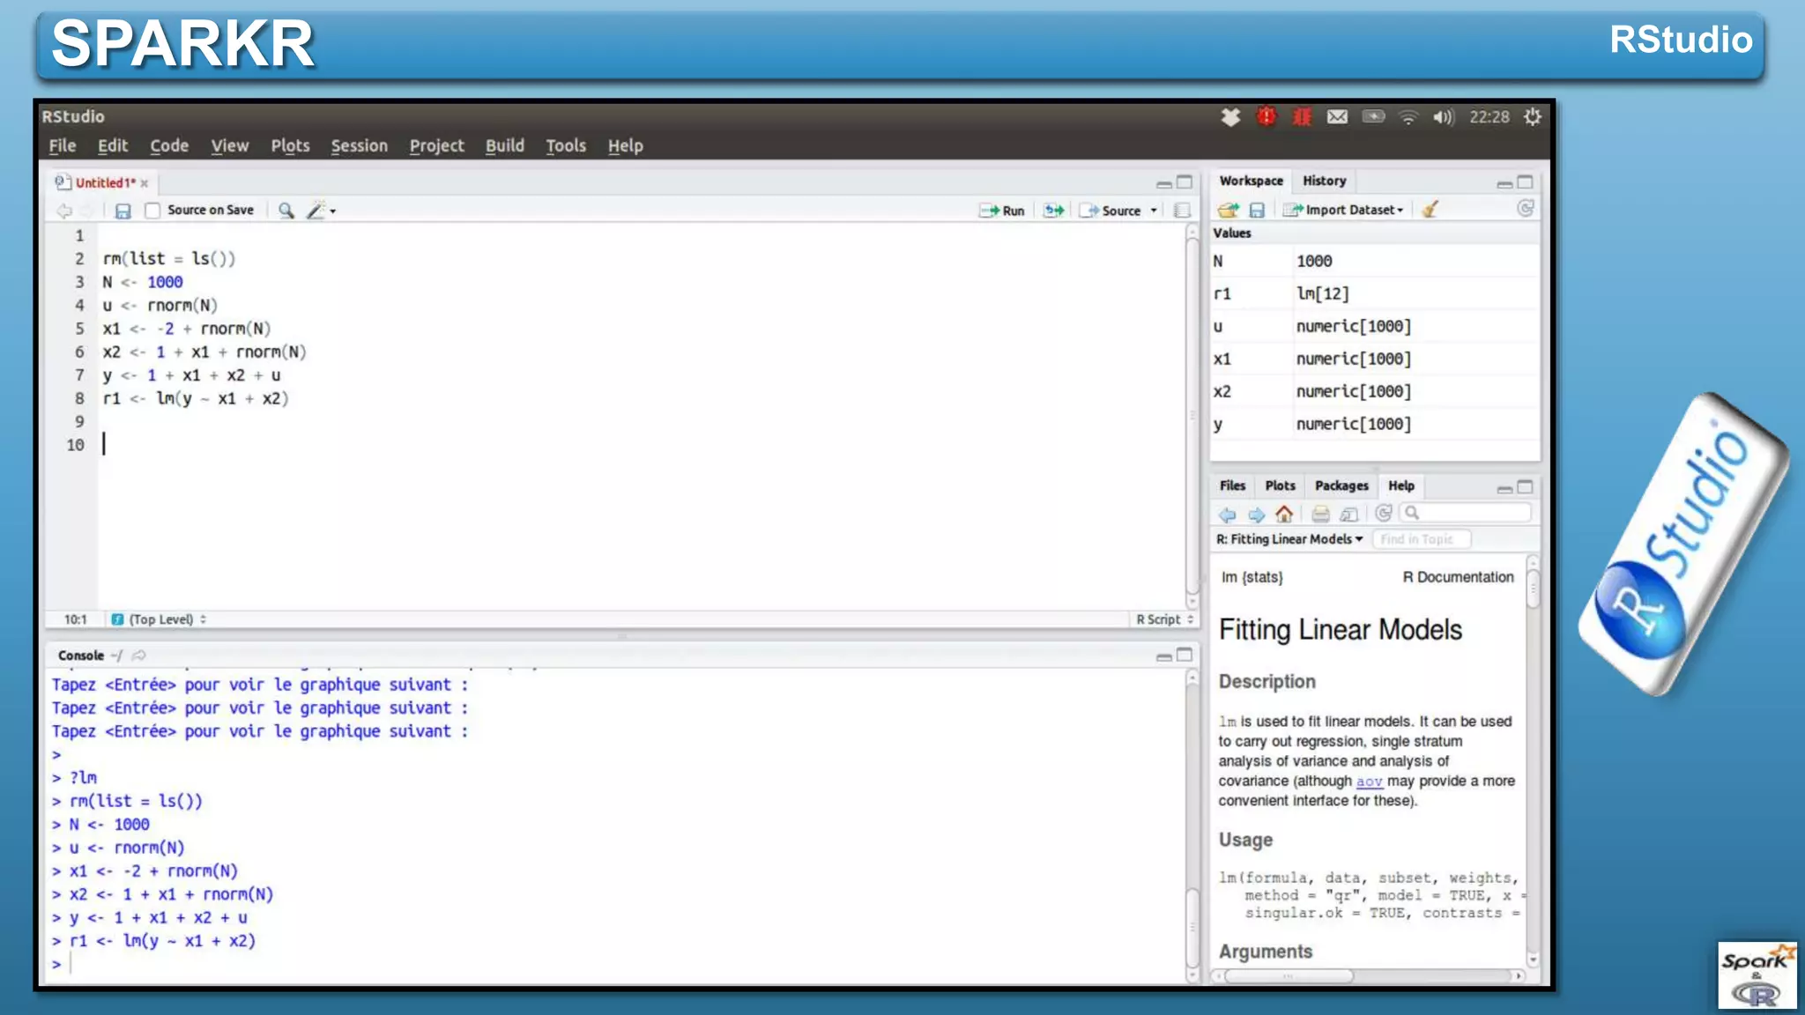Clear the workspace with the broom icon
The image size is (1805, 1015).
point(1430,209)
